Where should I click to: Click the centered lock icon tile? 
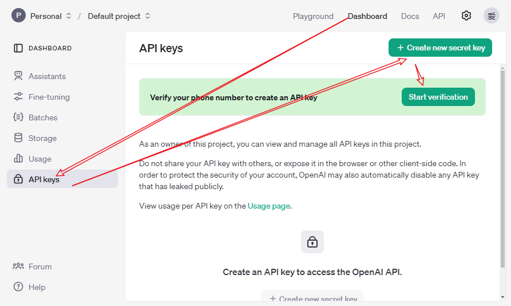312,242
